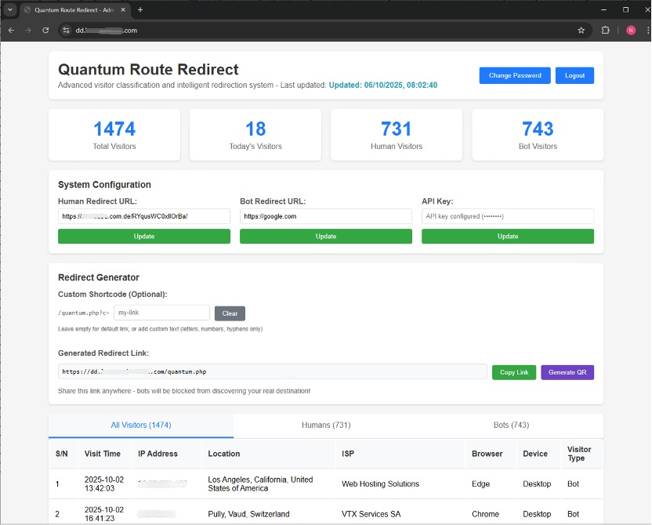
Task: Click the browser back navigation arrow
Action: pos(11,30)
